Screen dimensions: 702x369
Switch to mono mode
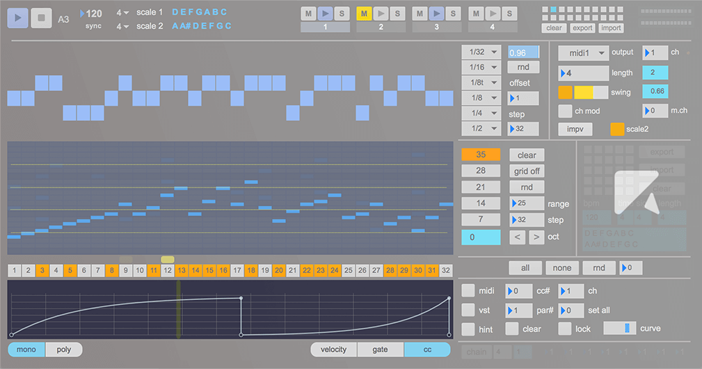(x=26, y=350)
